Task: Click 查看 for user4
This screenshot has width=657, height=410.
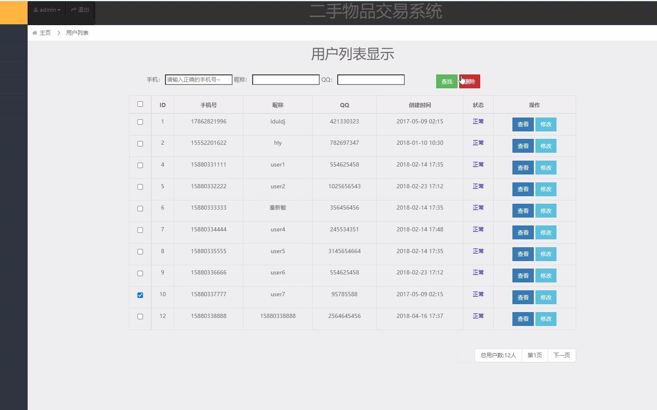Action: click(523, 233)
